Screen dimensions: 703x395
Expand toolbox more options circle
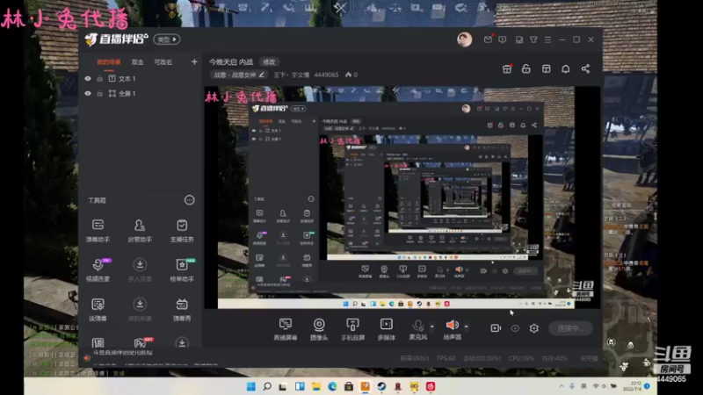click(x=189, y=200)
